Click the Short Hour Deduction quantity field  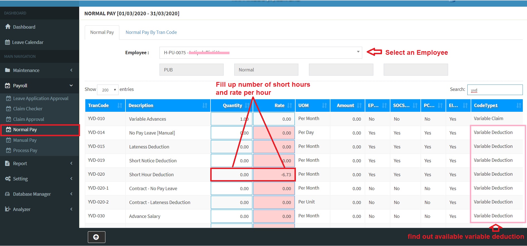pyautogui.click(x=232, y=175)
